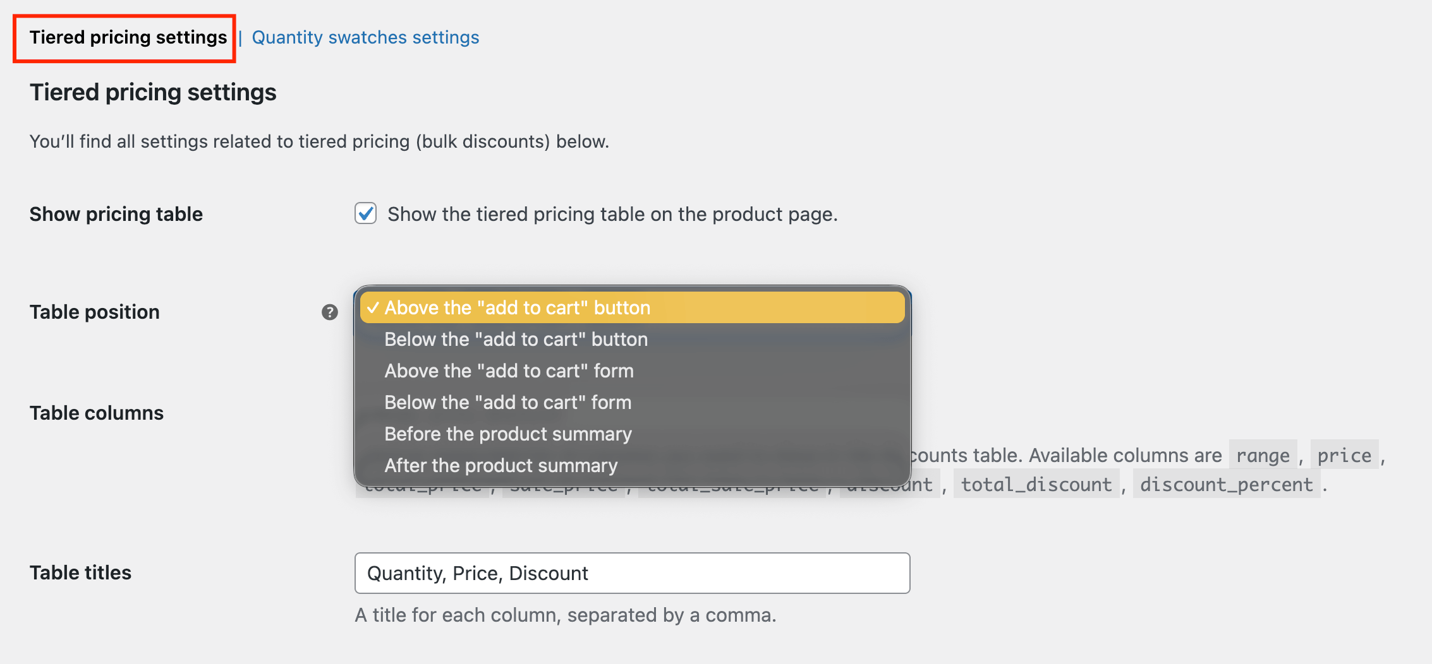Click the 'total_discount' column name
Screen dimensions: 1432x664
click(1037, 485)
